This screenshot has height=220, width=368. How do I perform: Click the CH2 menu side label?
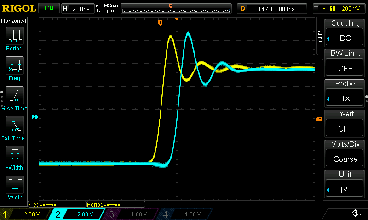click(320, 36)
